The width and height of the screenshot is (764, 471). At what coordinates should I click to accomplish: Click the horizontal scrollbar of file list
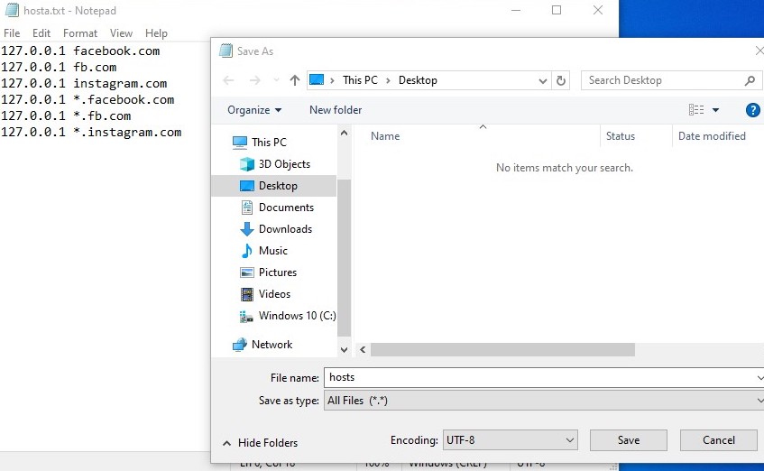tap(502, 349)
